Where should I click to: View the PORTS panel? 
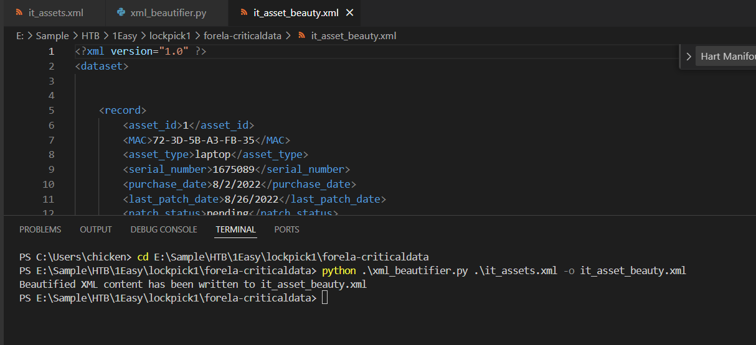tap(286, 229)
